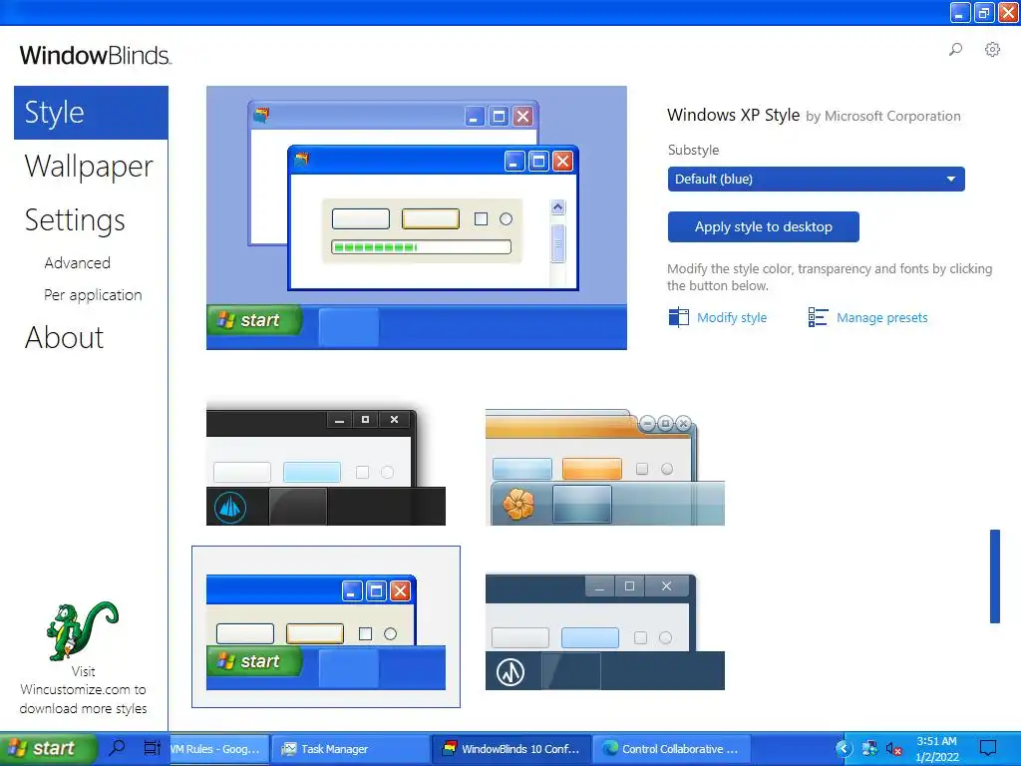Click the Wincustomize gecko mascot
1021x766 pixels.
pos(83,630)
